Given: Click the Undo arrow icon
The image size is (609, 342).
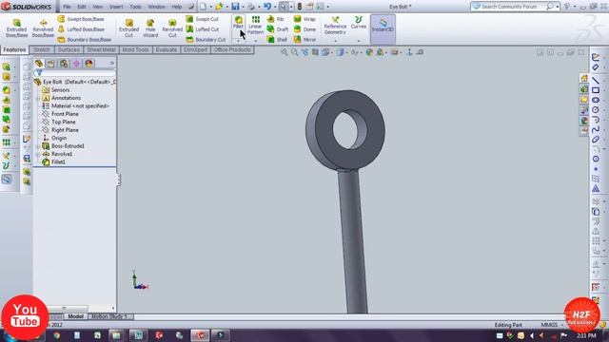Looking at the screenshot, I should click(x=267, y=7).
